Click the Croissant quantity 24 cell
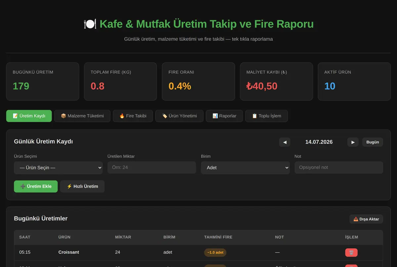 point(118,252)
